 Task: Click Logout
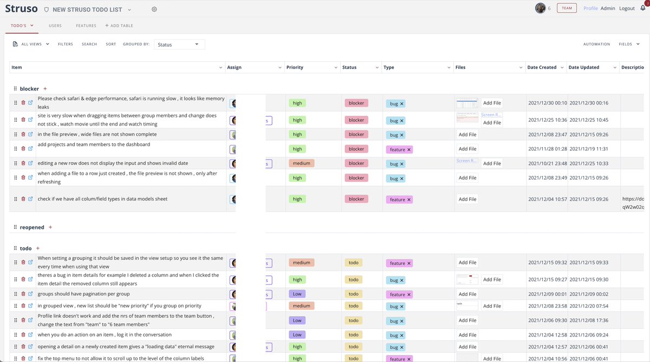pyautogui.click(x=627, y=8)
